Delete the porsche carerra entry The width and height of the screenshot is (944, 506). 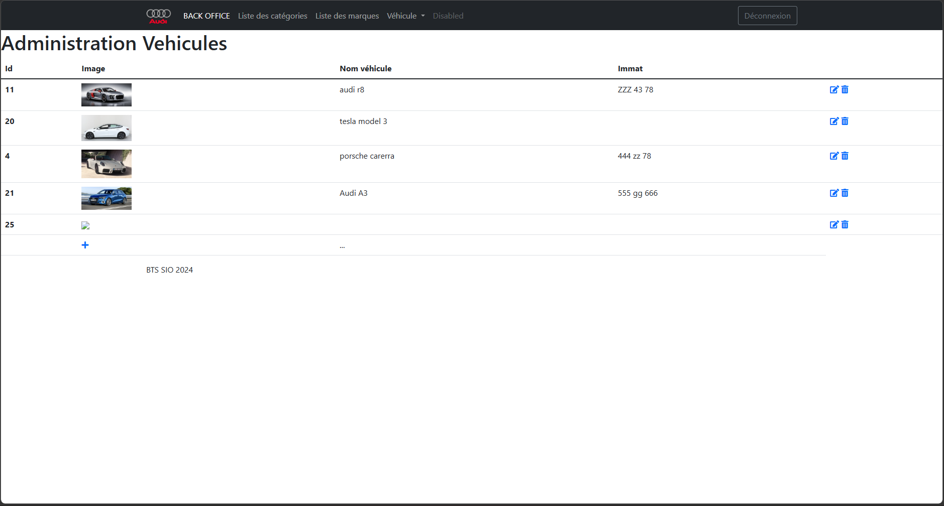(x=845, y=156)
